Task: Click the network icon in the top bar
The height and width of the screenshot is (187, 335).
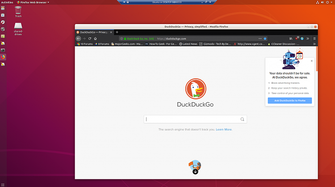Action: point(318,2)
